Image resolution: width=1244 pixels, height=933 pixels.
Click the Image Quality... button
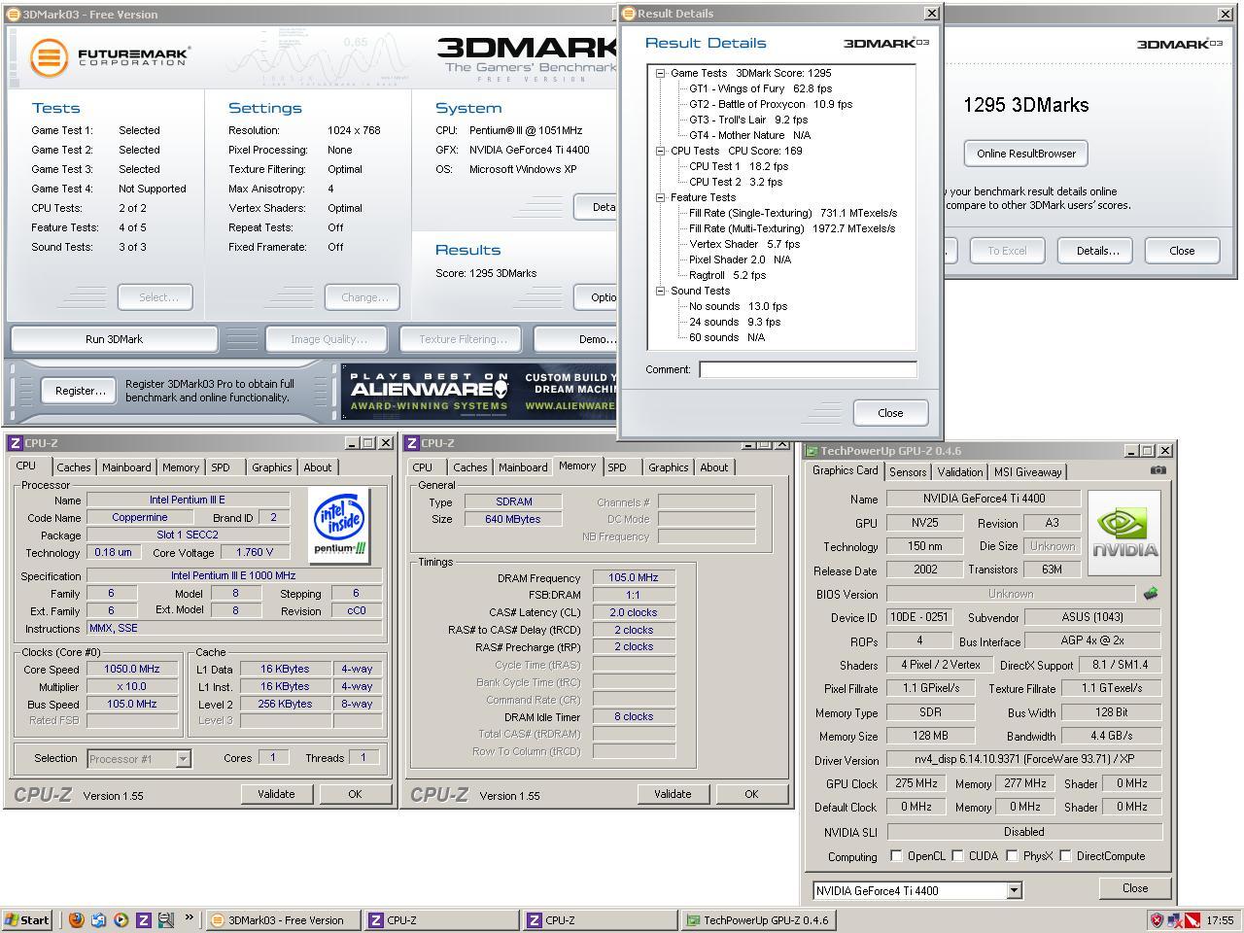click(328, 339)
